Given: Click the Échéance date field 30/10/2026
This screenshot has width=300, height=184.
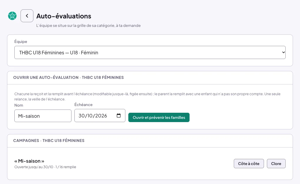Looking at the screenshot, I should [100, 116].
